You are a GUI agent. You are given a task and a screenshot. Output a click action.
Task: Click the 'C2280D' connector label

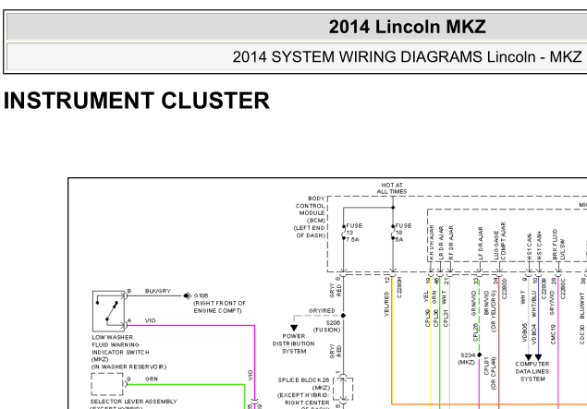coord(504,288)
